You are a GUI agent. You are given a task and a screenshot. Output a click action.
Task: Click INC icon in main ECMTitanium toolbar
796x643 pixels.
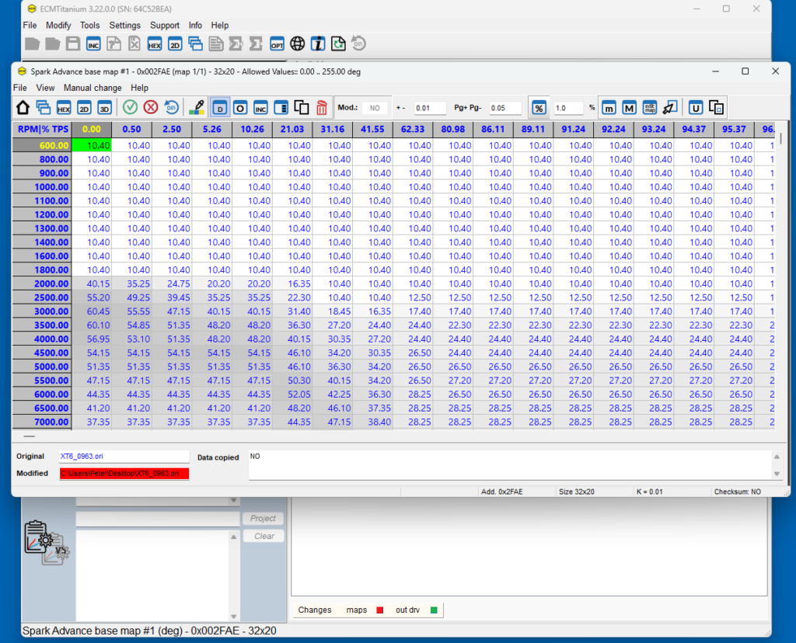(93, 44)
